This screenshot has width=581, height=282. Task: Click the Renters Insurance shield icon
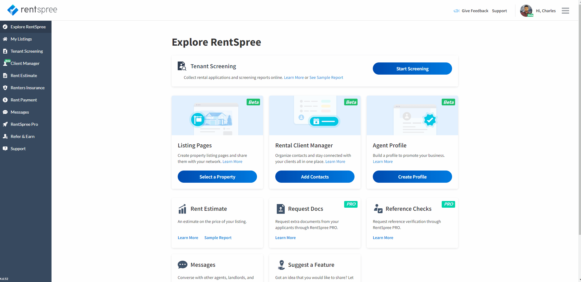(5, 88)
